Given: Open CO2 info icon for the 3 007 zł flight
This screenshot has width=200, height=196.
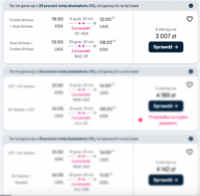Looking at the screenshot, I should point(191,6).
